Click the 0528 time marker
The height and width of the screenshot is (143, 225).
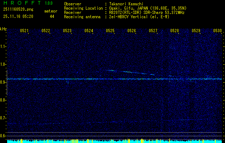point(175,30)
